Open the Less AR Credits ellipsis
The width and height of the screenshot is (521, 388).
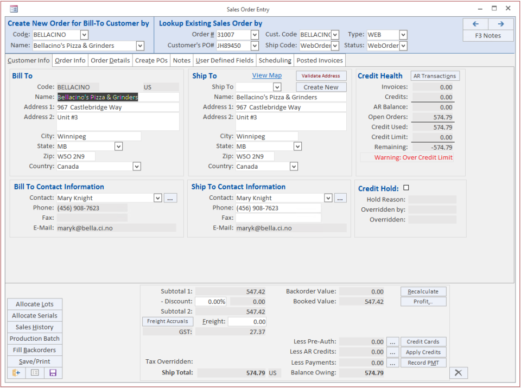(x=392, y=352)
